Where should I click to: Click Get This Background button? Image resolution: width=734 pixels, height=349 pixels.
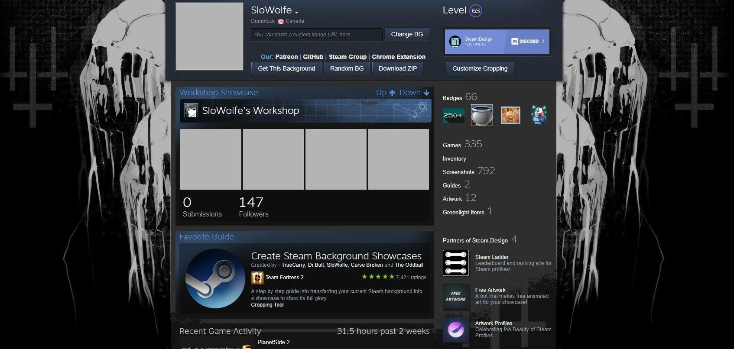(286, 68)
